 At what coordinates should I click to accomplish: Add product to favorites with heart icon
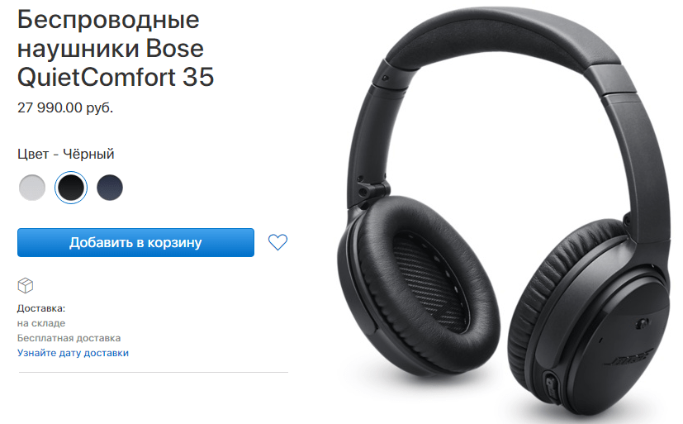pos(277,242)
